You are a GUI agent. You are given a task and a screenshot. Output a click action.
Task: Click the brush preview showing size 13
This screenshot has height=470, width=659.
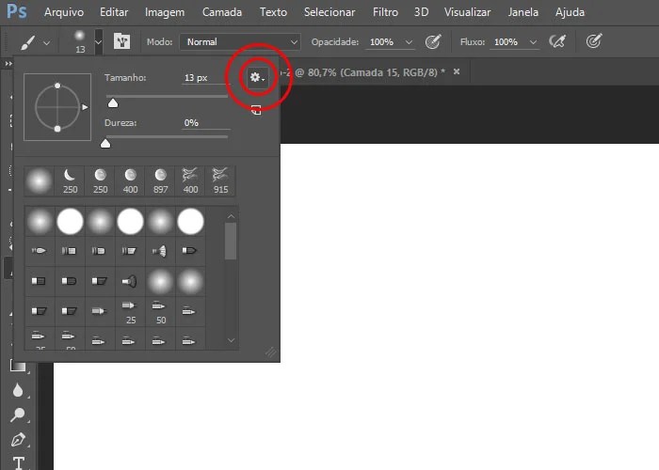(80, 41)
